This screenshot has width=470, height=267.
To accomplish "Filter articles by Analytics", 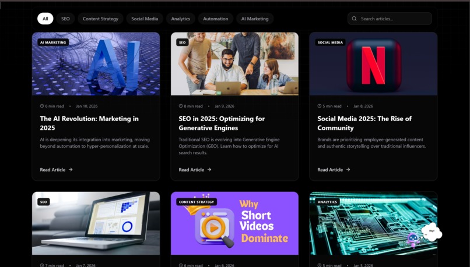I will point(180,19).
